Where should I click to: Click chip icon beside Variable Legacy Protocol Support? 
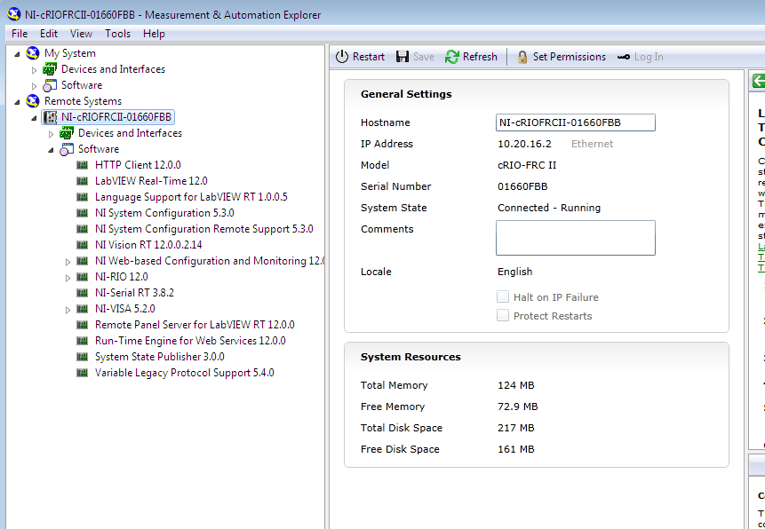coord(82,373)
